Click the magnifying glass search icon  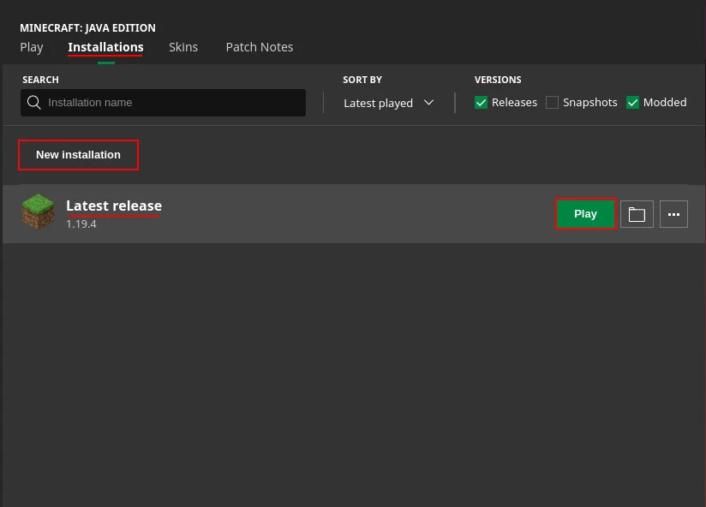(x=34, y=103)
